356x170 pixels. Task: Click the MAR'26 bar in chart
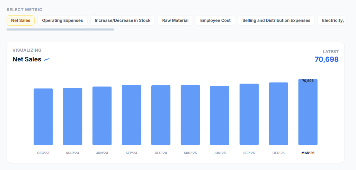click(308, 112)
